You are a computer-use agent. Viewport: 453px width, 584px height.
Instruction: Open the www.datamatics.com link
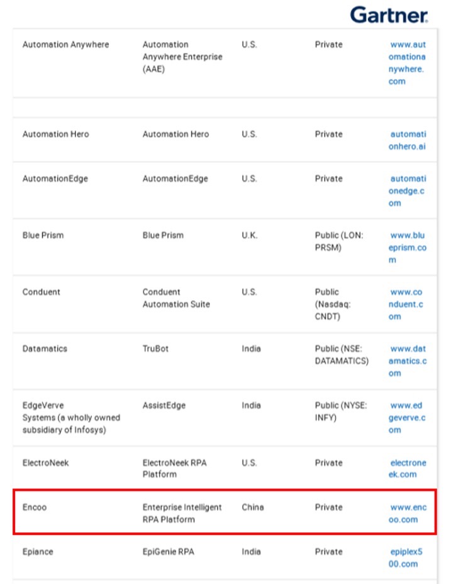[x=407, y=361]
